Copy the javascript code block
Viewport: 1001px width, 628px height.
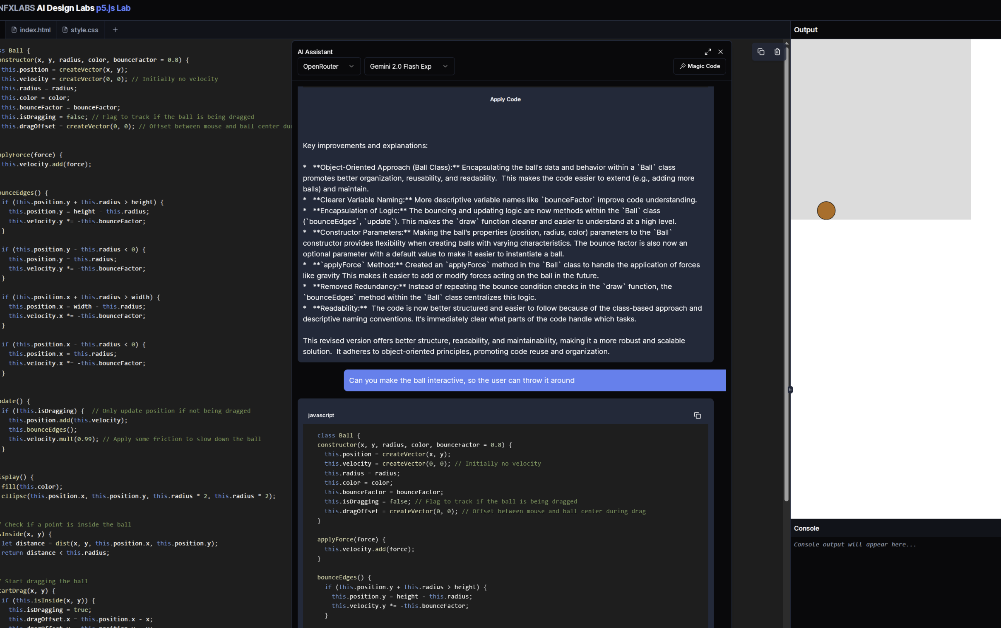tap(697, 415)
